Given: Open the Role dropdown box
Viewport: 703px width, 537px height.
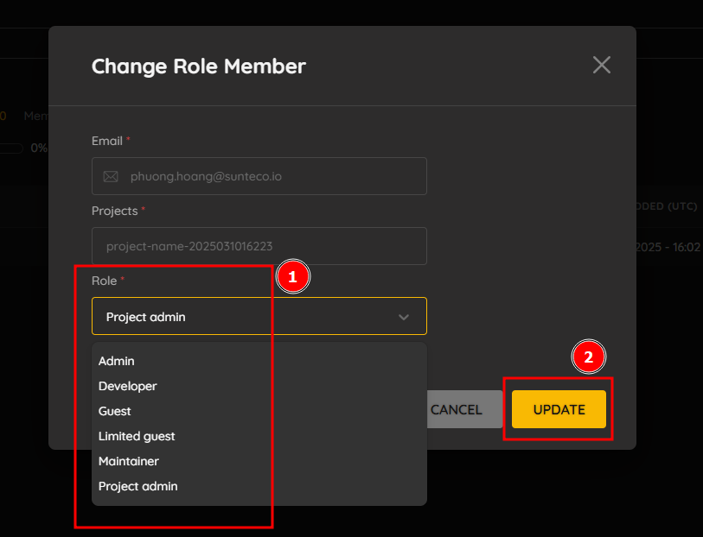Looking at the screenshot, I should point(259,316).
